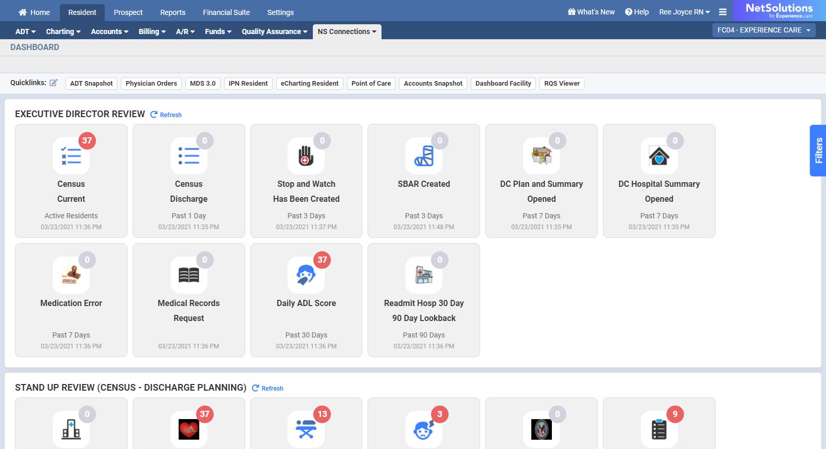Open the IPN Resident quicklink
The image size is (826, 449).
click(248, 84)
